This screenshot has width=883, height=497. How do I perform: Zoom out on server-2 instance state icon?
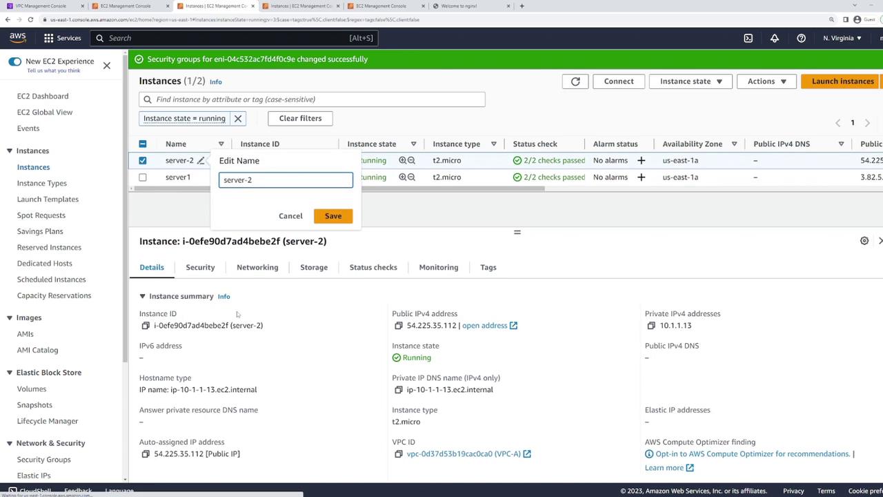click(411, 160)
